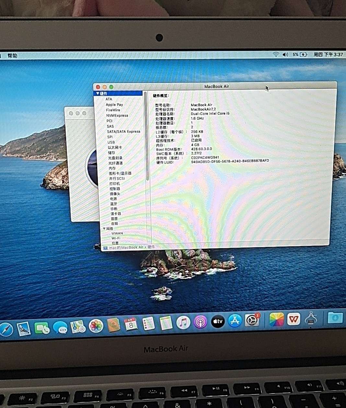
Task: Click the Wi-Fi status icon in menu bar
Action: pyautogui.click(x=276, y=54)
